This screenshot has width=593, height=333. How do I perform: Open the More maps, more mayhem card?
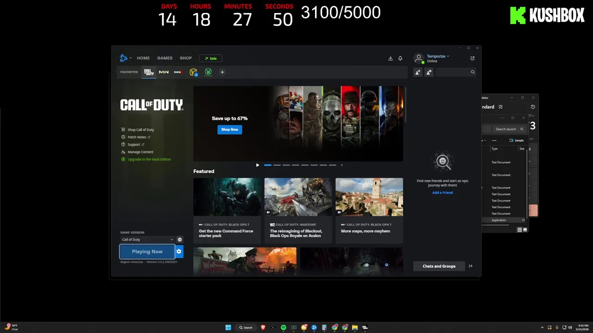tap(369, 210)
